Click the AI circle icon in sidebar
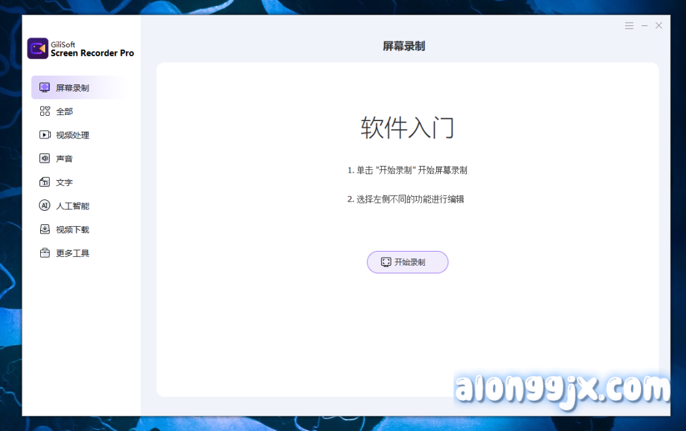 (45, 205)
